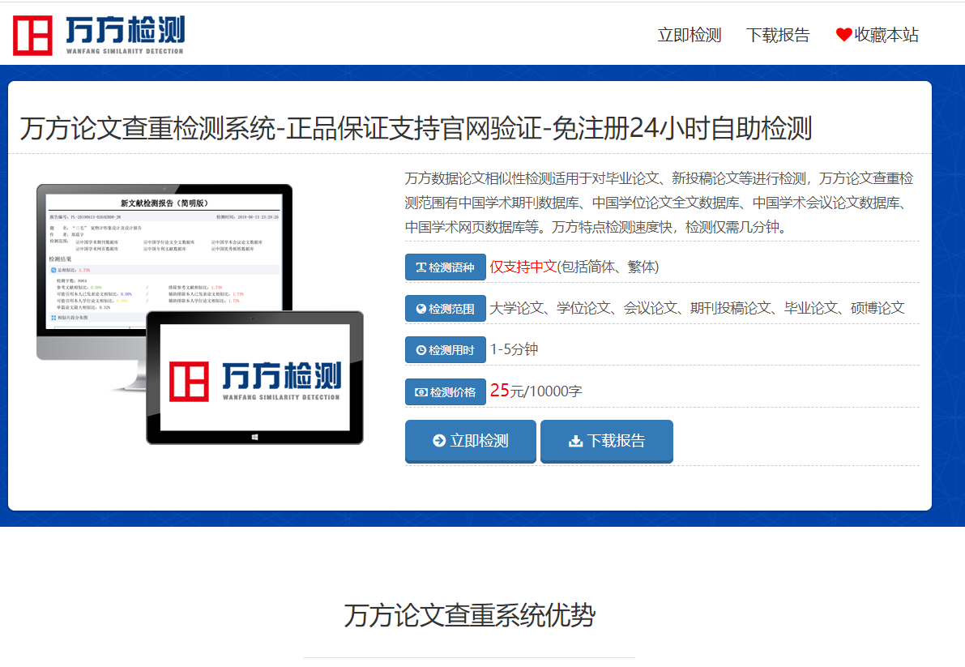Viewport: 965px width, 667px height.
Task: Click the red 25 price figure
Action: (499, 391)
